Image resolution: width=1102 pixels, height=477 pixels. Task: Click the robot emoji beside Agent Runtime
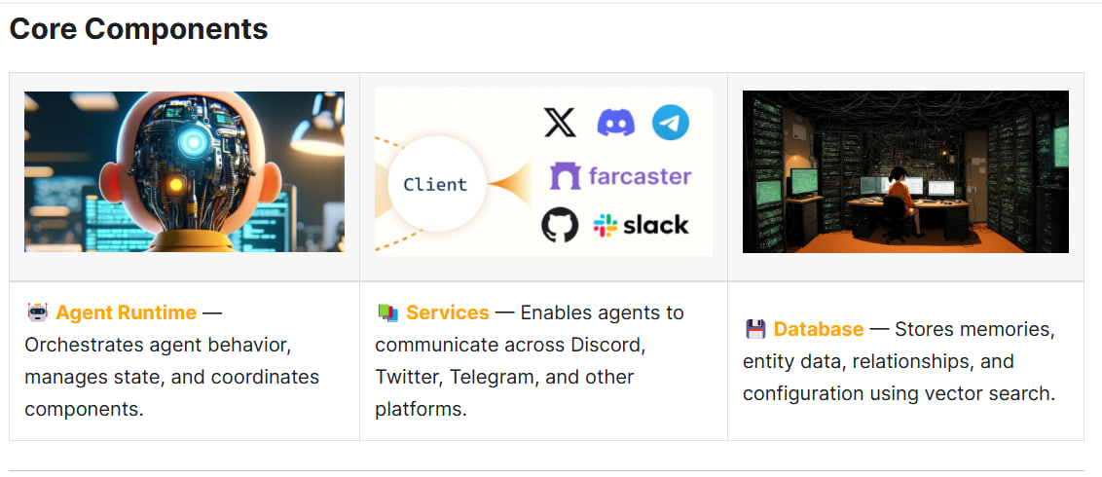click(x=38, y=313)
